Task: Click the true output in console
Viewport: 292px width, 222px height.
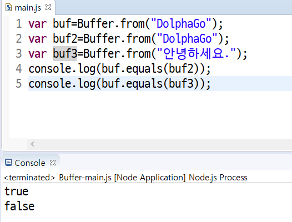Action: [x=17, y=191]
